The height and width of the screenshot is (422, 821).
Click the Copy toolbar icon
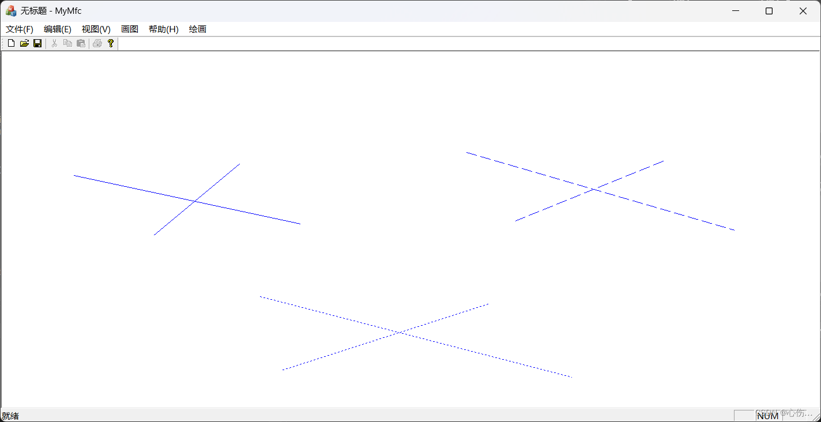67,43
